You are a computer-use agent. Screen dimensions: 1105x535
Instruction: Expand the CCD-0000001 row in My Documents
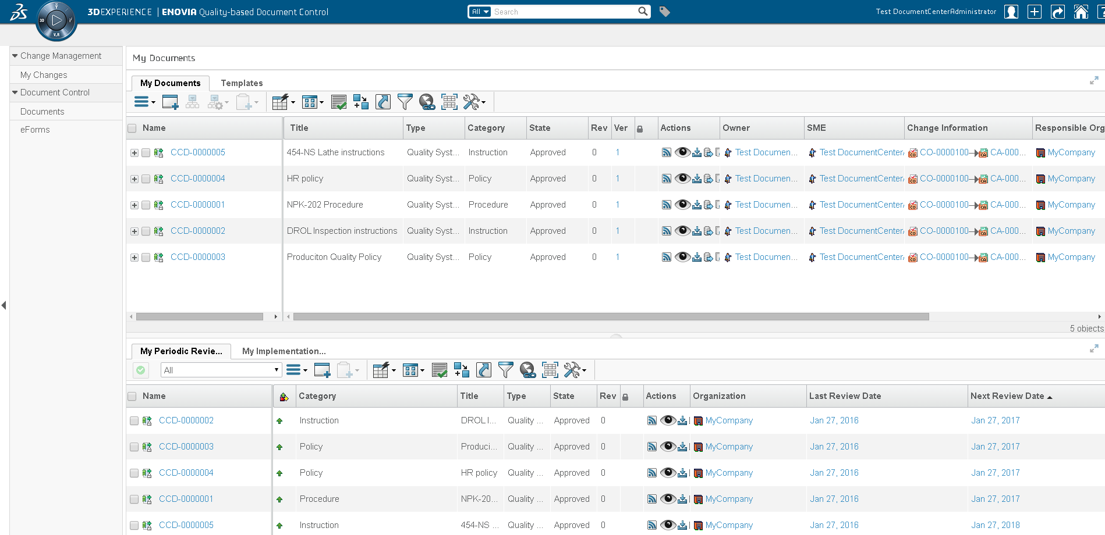134,205
